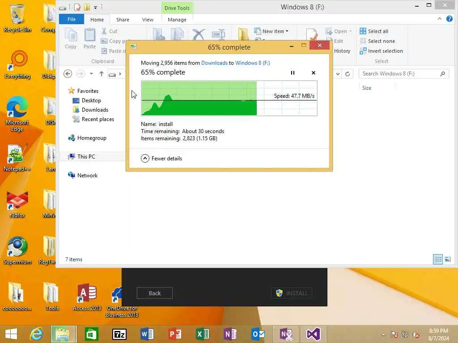Switch to details view layout
The width and height of the screenshot is (458, 343).
click(x=438, y=259)
